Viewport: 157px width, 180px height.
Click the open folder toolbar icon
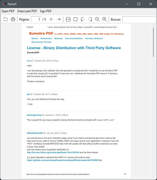(6, 19)
